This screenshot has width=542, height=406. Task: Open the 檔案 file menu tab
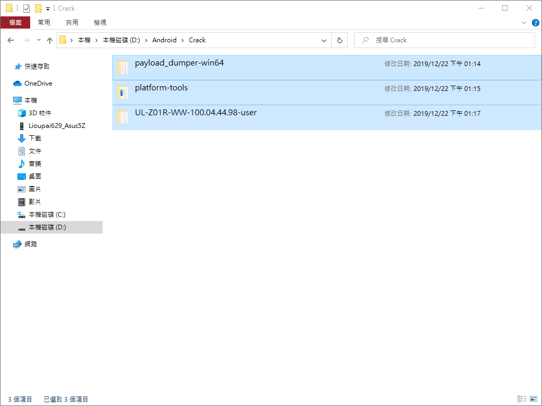point(15,22)
